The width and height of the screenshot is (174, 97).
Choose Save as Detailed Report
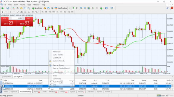click(x=62, y=68)
